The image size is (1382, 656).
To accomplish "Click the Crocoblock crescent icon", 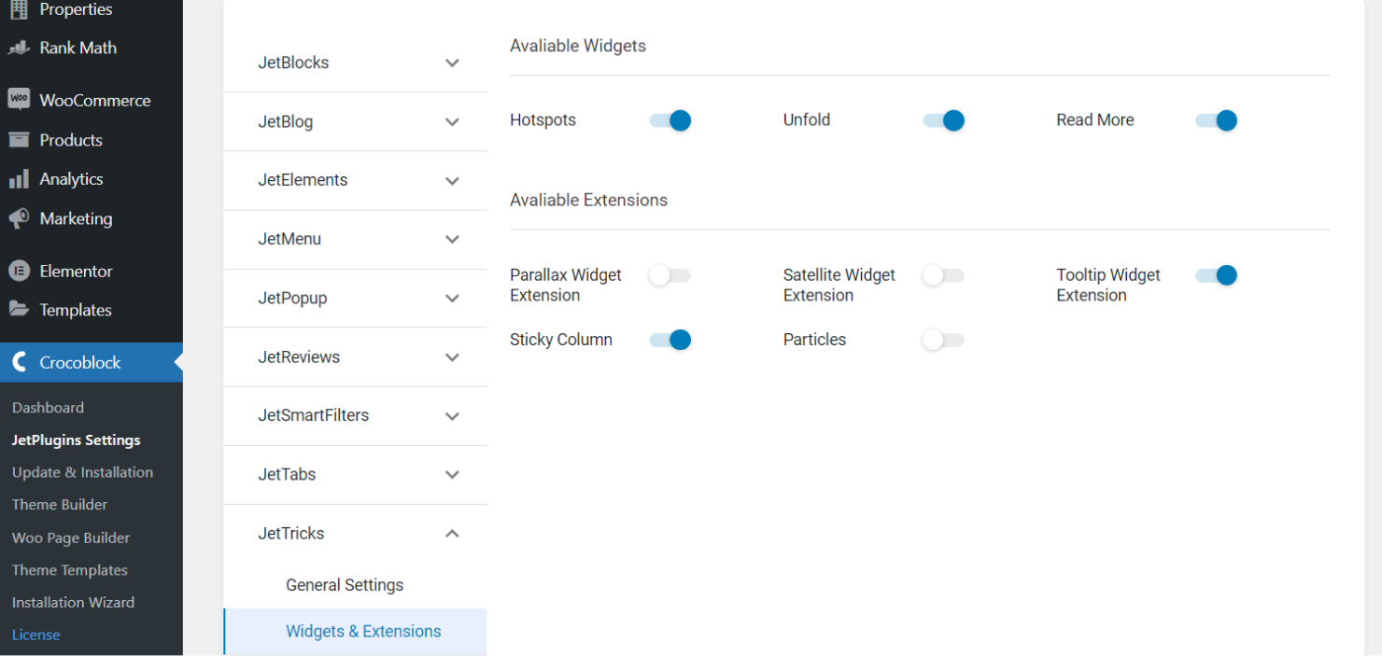I will (x=19, y=363).
